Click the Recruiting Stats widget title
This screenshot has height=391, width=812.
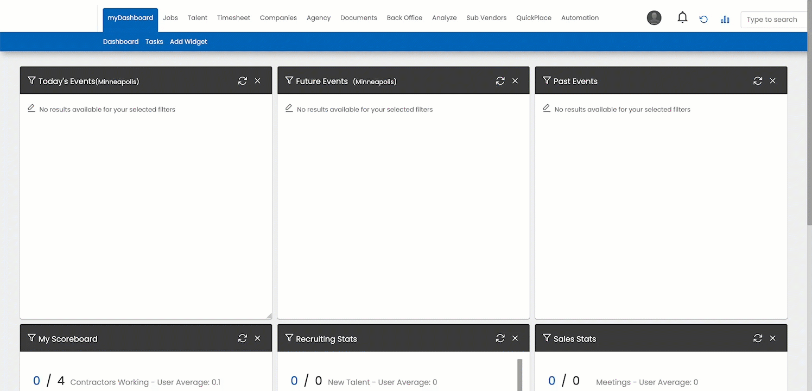[x=326, y=339]
